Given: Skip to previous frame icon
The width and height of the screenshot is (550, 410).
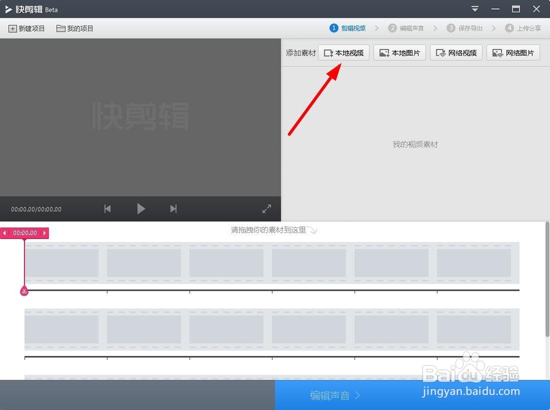Looking at the screenshot, I should click(x=108, y=209).
